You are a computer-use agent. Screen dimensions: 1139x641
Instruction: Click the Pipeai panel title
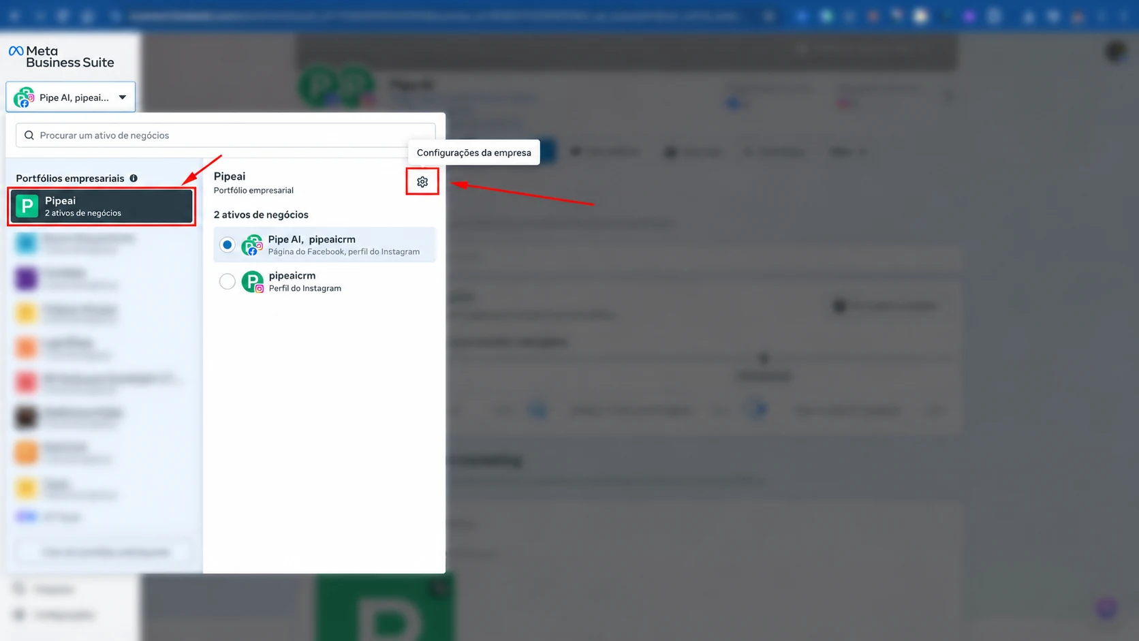[x=230, y=176]
